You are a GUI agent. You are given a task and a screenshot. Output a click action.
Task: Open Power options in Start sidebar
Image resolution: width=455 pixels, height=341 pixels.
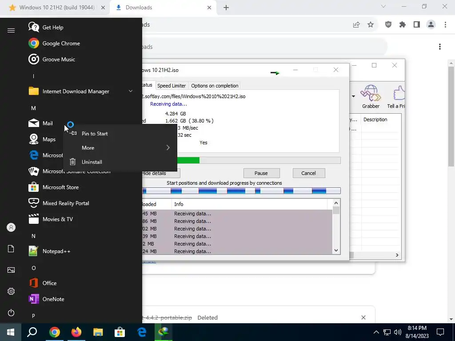tap(11, 313)
